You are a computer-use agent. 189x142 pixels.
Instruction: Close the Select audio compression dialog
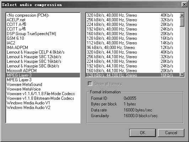pos(184,5)
